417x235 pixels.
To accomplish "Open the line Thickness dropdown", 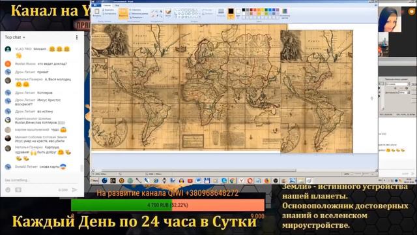I will click(x=221, y=12).
